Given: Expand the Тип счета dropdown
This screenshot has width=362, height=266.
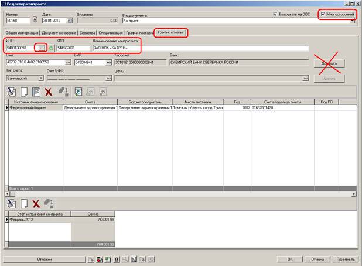Looking at the screenshot, I should [x=40, y=78].
